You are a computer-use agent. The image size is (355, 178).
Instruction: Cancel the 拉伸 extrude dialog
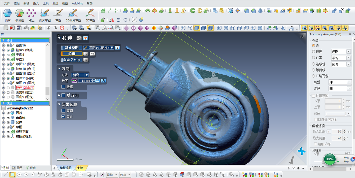tap(85, 38)
